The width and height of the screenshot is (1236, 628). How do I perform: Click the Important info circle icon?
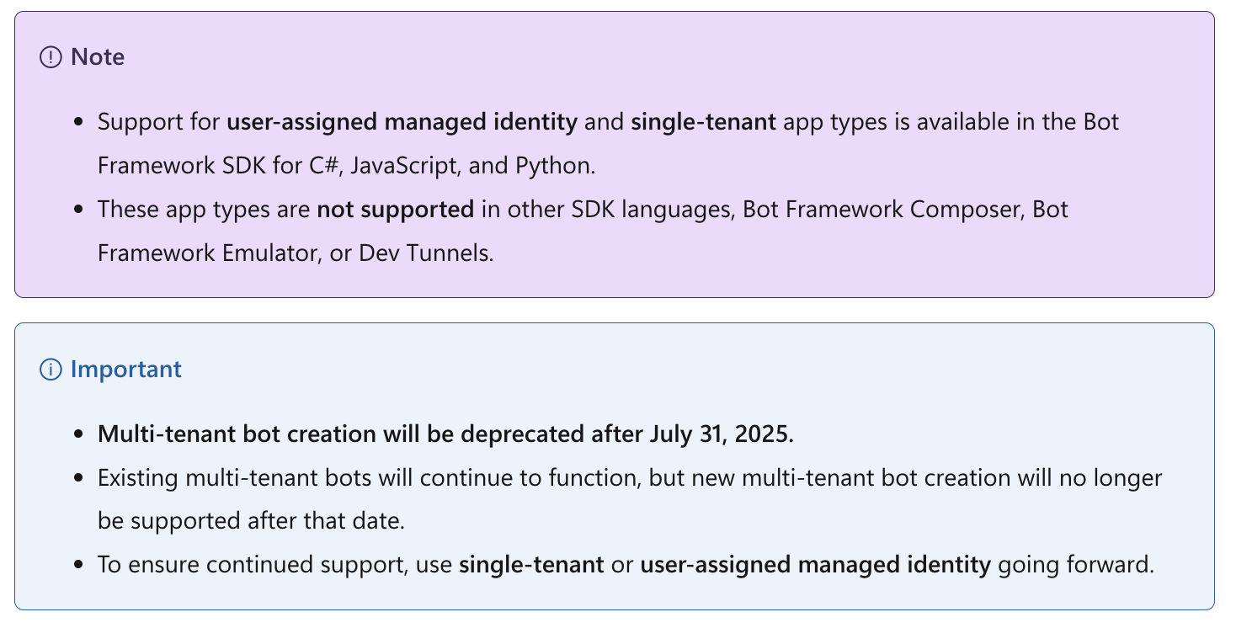pos(51,370)
